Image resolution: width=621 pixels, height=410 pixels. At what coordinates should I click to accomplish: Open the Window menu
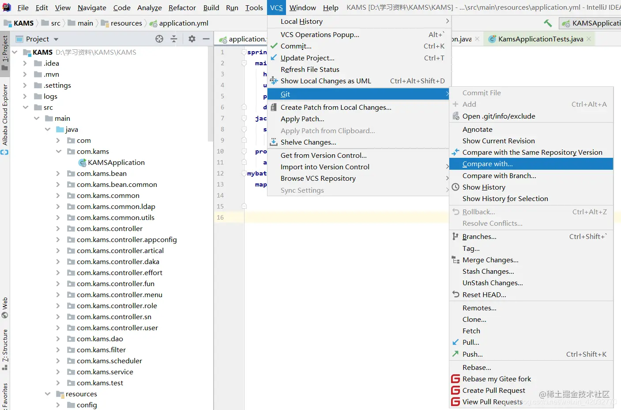tap(303, 7)
